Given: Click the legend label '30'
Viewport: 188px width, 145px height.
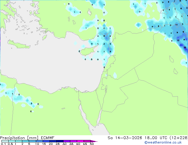Looking at the screenshot, I should tap(64, 144).
